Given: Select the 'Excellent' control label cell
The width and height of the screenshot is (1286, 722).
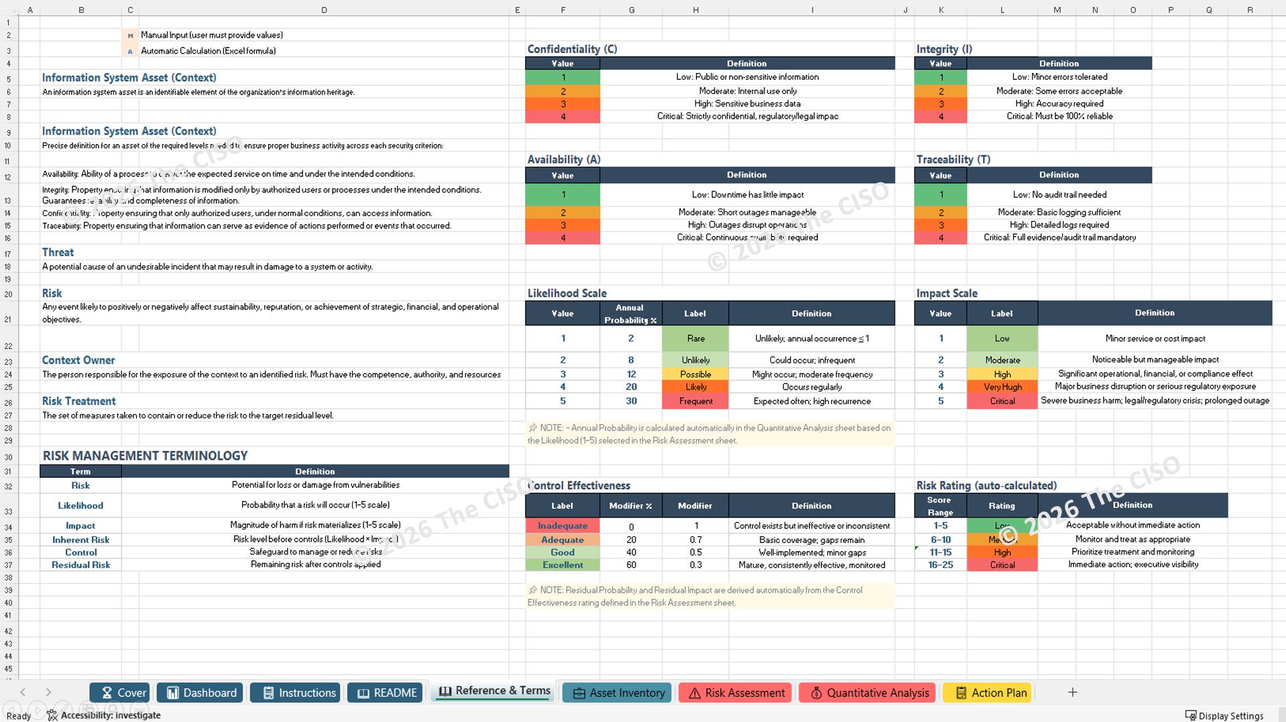Looking at the screenshot, I should click(563, 565).
